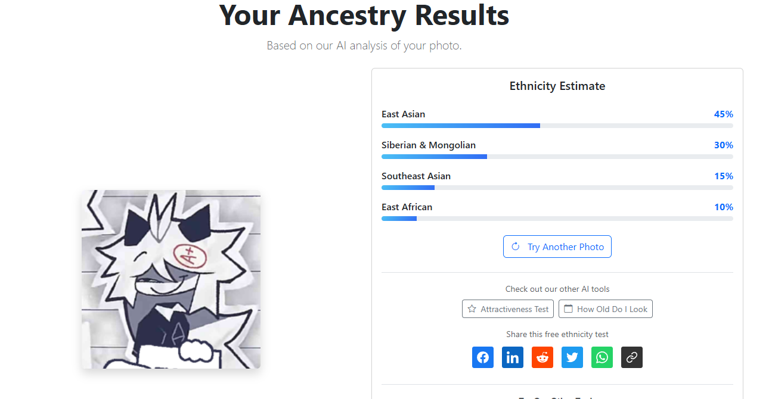The width and height of the screenshot is (772, 399).
Task: Click the Siberian & Mongolian progress bar
Action: tap(557, 157)
